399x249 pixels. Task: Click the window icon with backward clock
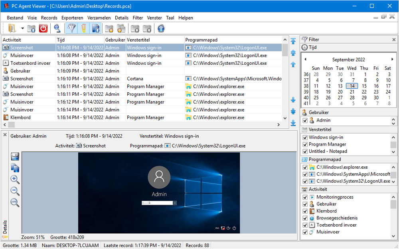coord(135,28)
